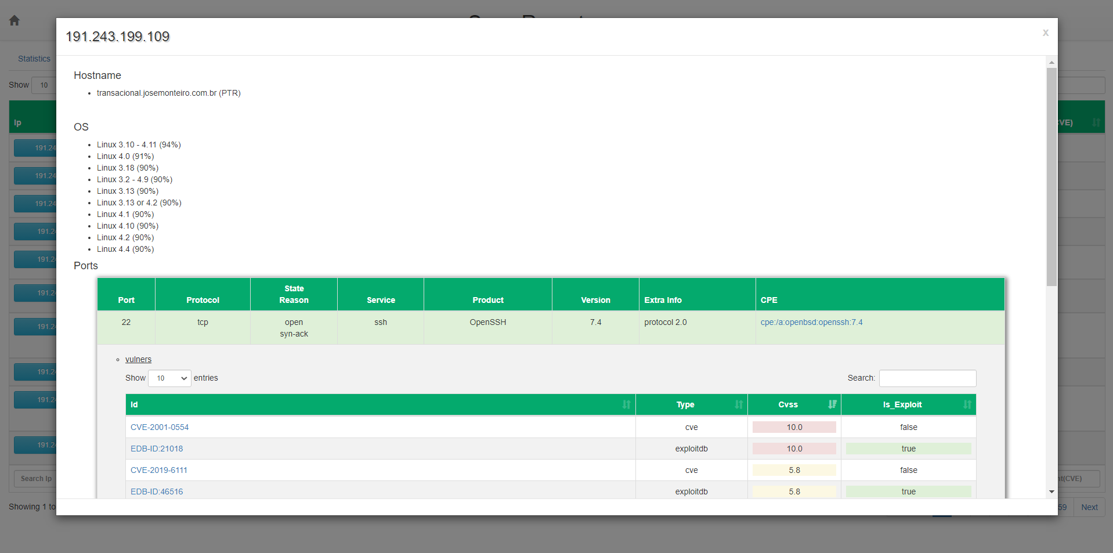
Task: Click the State Reason column header
Action: tap(294, 294)
